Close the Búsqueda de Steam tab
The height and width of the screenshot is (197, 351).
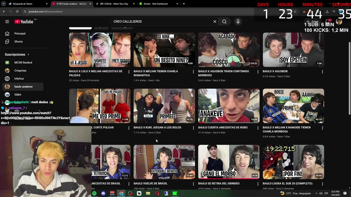coord(47,4)
